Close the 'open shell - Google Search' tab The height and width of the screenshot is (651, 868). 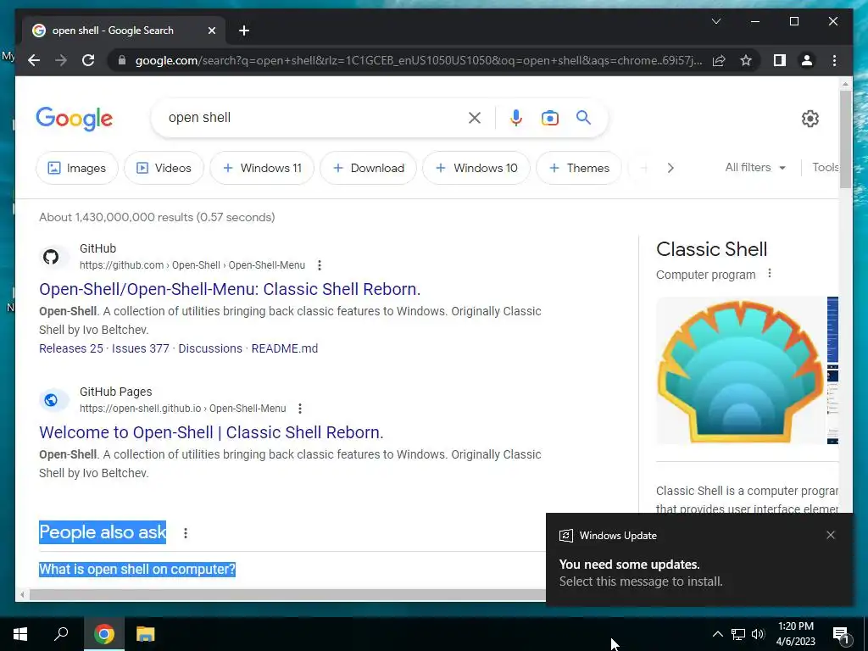point(211,31)
